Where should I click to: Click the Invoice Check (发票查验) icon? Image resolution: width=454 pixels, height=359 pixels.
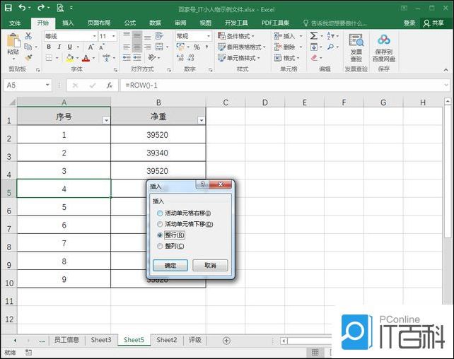tap(356, 47)
